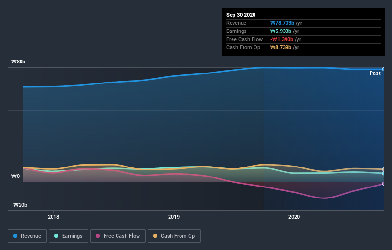Select the 2020 axis label
392x250 pixels.
coord(294,217)
